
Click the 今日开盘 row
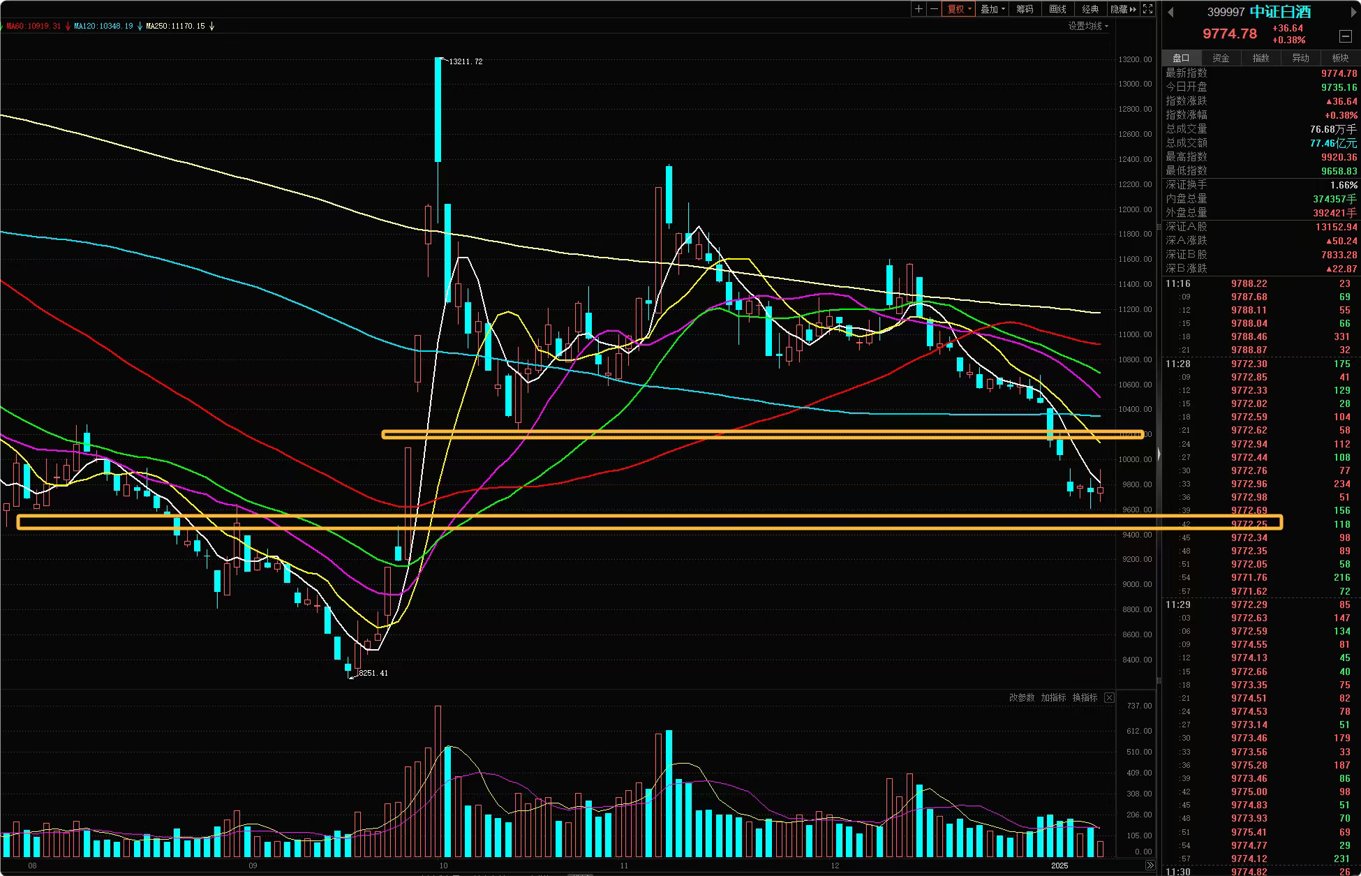point(1260,87)
